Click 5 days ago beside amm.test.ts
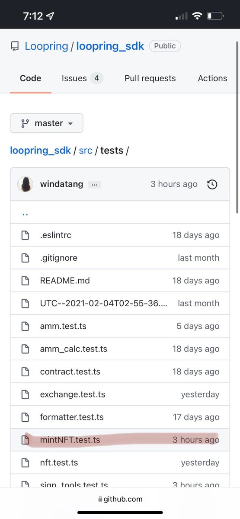Image resolution: width=240 pixels, height=519 pixels. [x=198, y=326]
